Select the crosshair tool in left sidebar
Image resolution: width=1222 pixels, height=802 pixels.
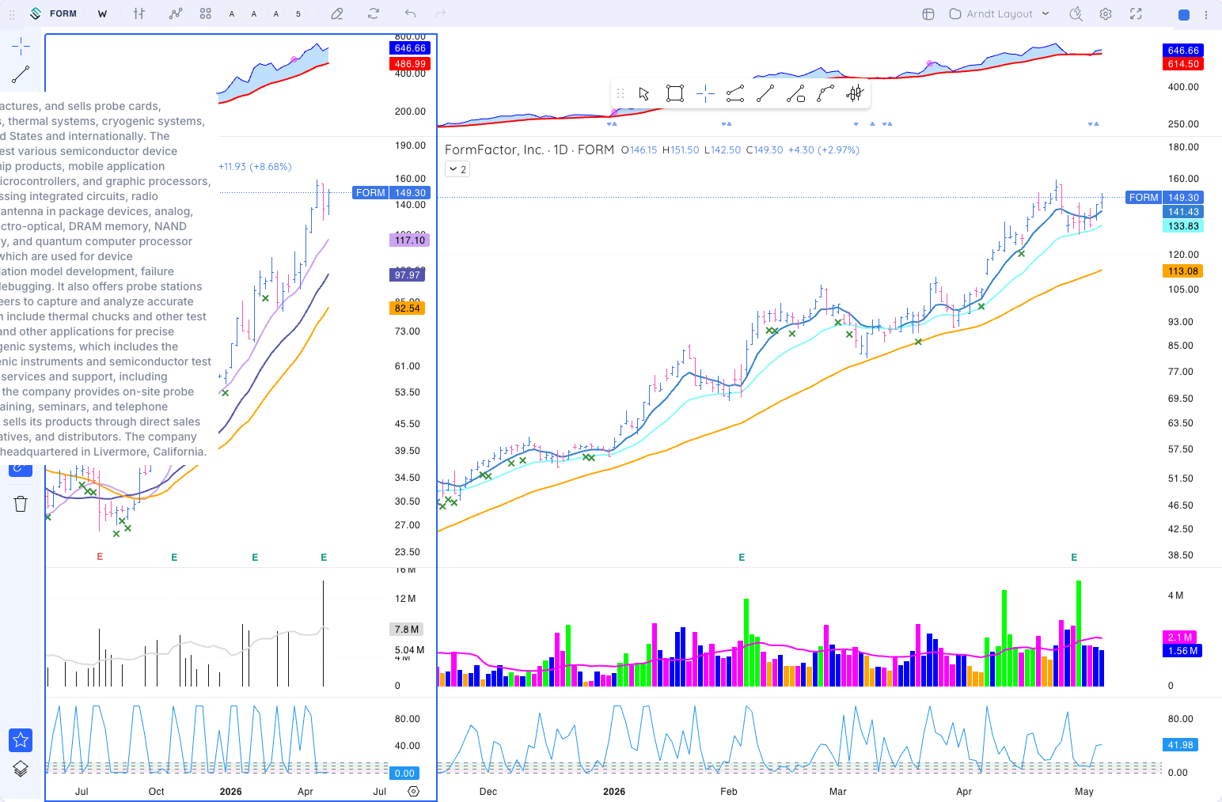click(x=21, y=46)
